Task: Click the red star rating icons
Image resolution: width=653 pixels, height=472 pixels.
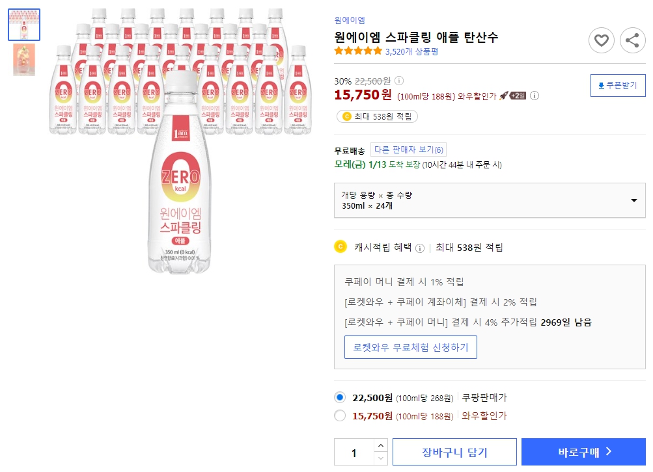Action: [x=357, y=49]
